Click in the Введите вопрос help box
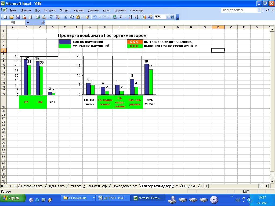The width and height of the screenshot is (275, 206). [239, 10]
